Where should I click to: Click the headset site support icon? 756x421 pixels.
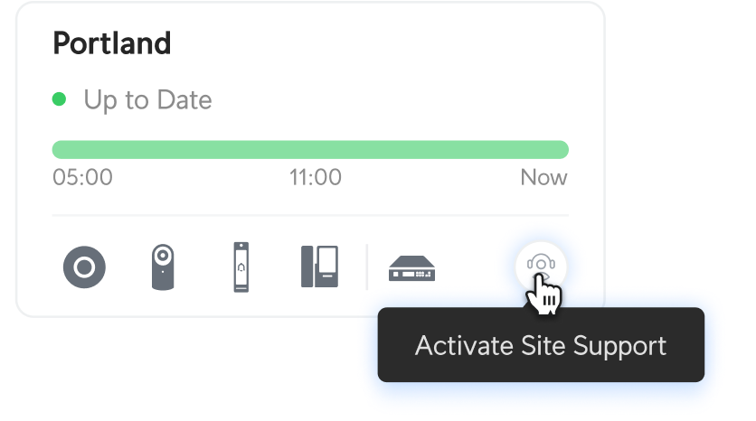[x=540, y=266]
